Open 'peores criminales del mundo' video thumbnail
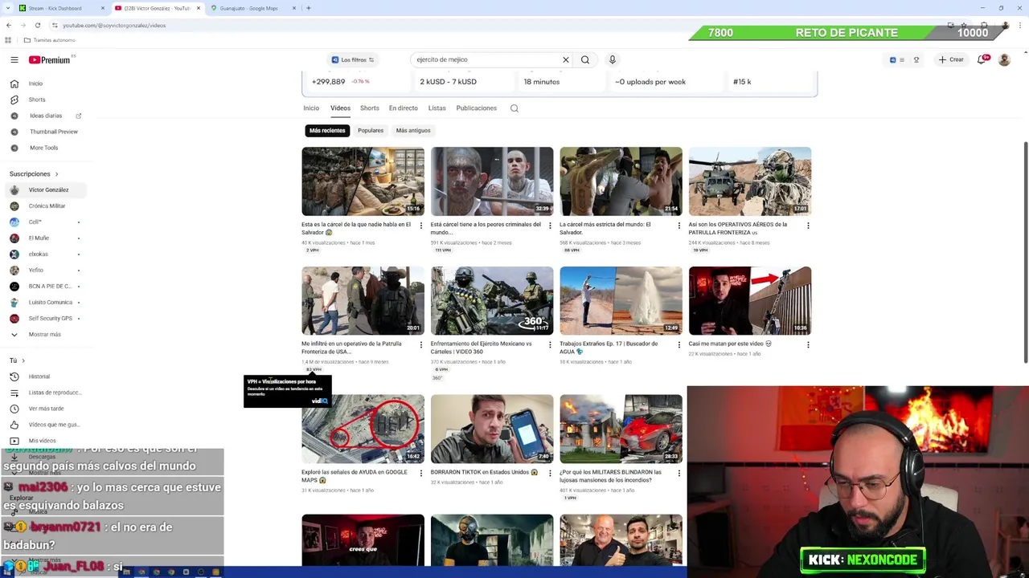The width and height of the screenshot is (1029, 578). (x=492, y=181)
